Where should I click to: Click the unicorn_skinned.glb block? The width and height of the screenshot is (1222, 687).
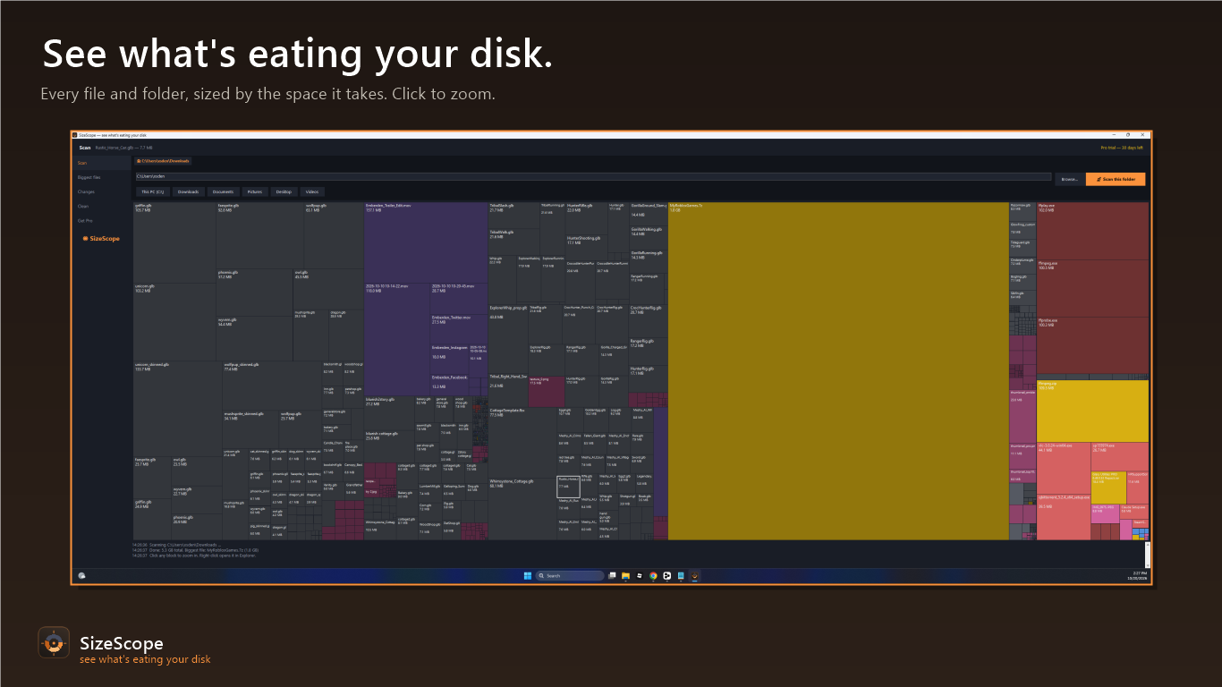click(177, 408)
